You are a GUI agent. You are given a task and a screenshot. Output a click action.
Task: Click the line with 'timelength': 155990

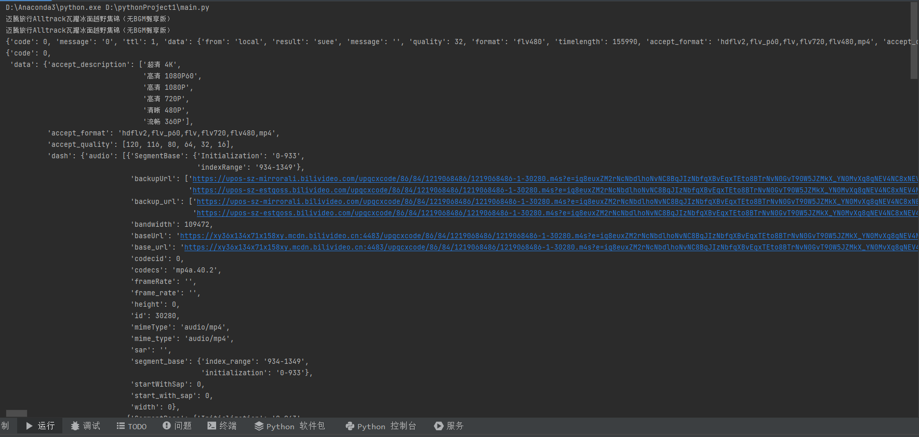462,42
